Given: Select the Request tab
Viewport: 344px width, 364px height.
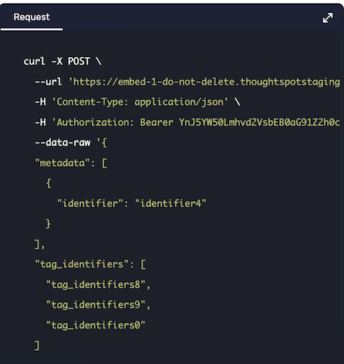Looking at the screenshot, I should 32,17.
